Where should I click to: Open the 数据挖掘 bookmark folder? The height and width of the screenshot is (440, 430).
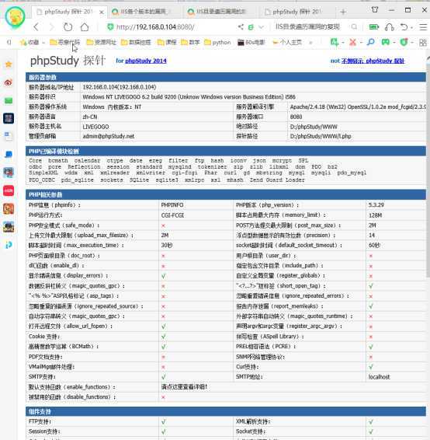(x=136, y=43)
